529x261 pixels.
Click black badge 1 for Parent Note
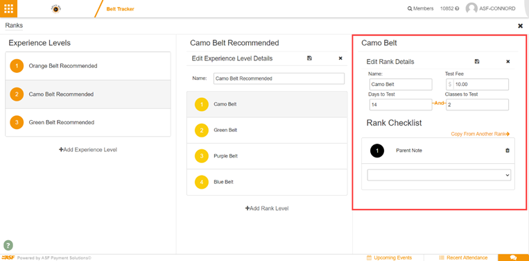tap(377, 151)
